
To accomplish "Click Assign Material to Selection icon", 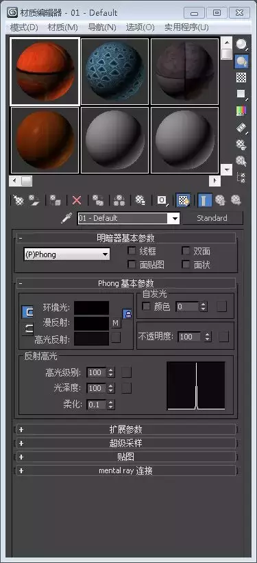I will (x=55, y=200).
